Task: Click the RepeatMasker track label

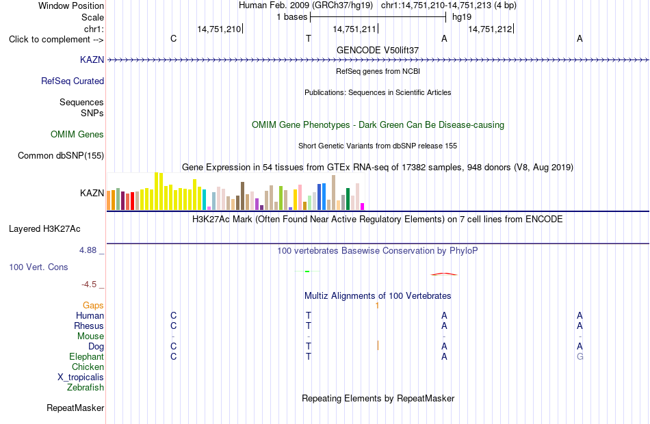Action: pos(75,408)
